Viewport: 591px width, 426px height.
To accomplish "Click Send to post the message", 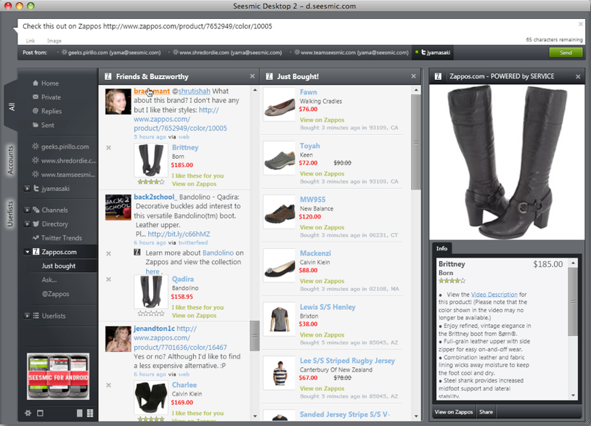I will 566,52.
